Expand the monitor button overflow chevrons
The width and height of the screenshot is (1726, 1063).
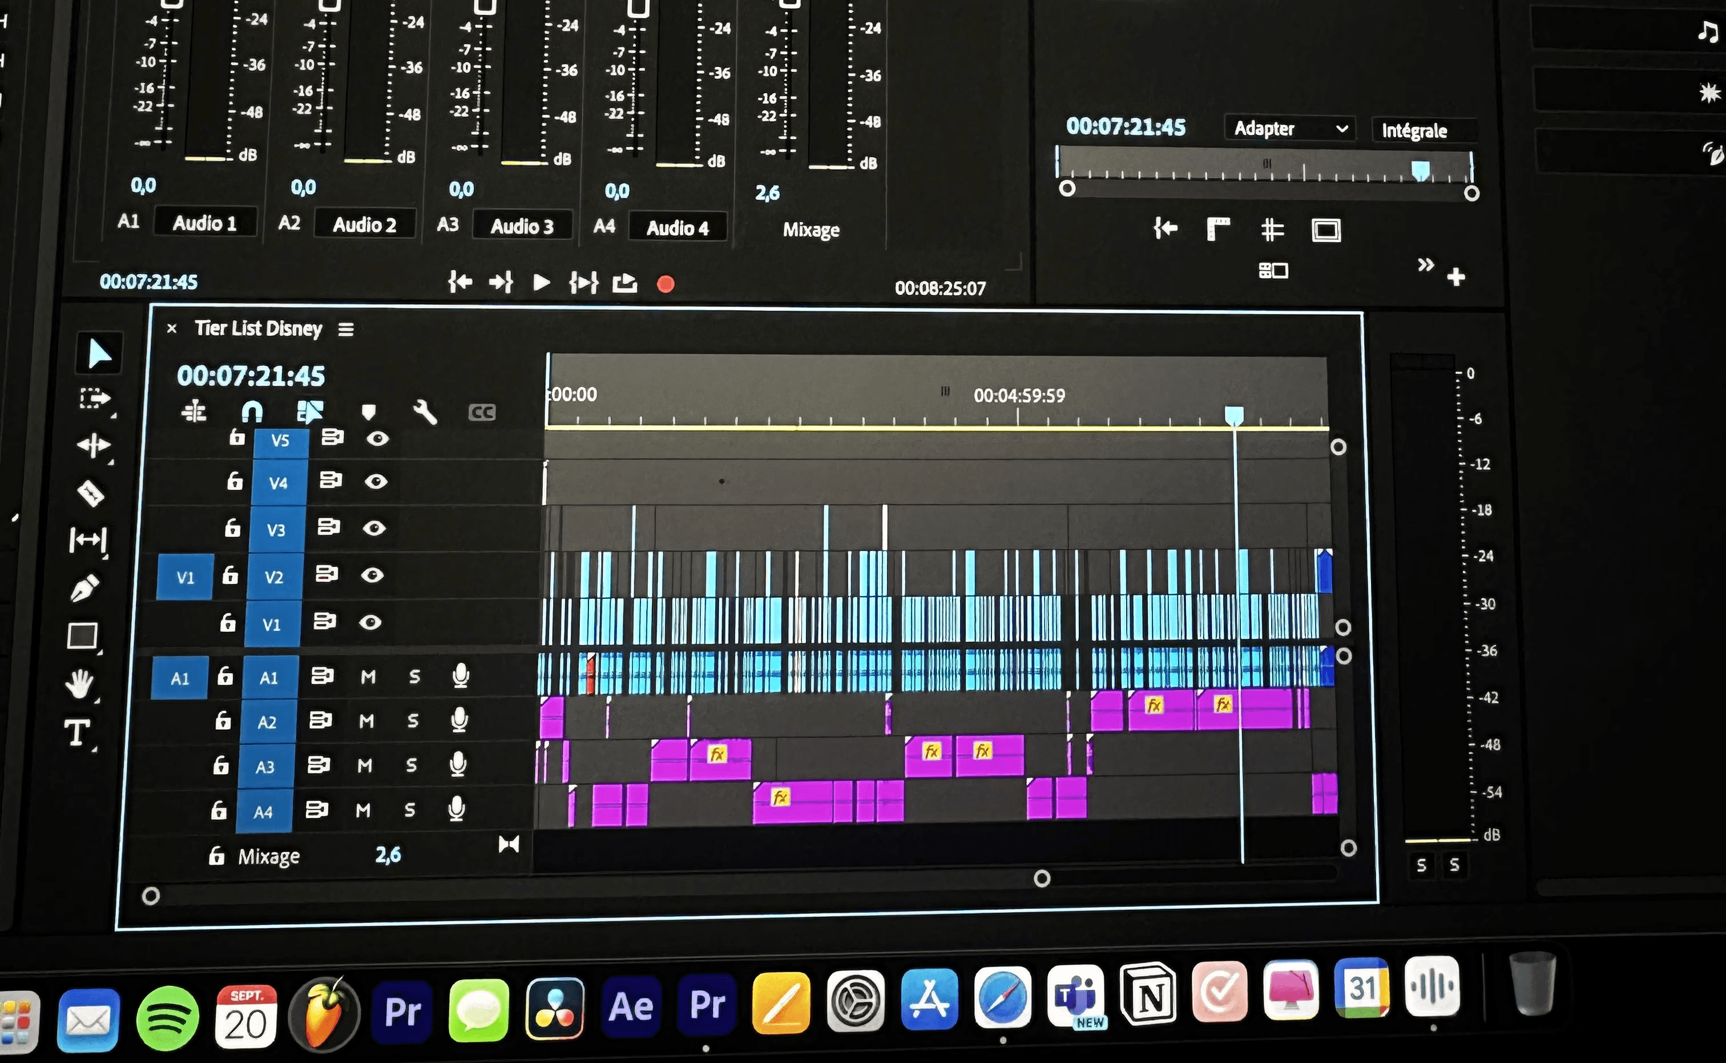(1425, 265)
